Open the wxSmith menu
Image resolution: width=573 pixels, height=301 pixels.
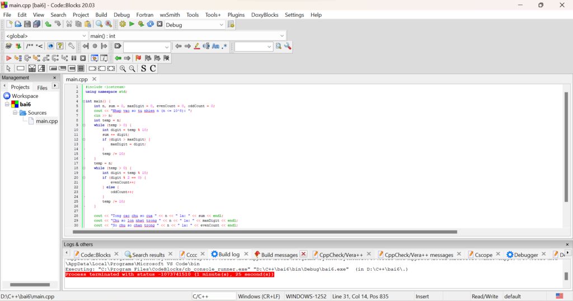(x=170, y=15)
